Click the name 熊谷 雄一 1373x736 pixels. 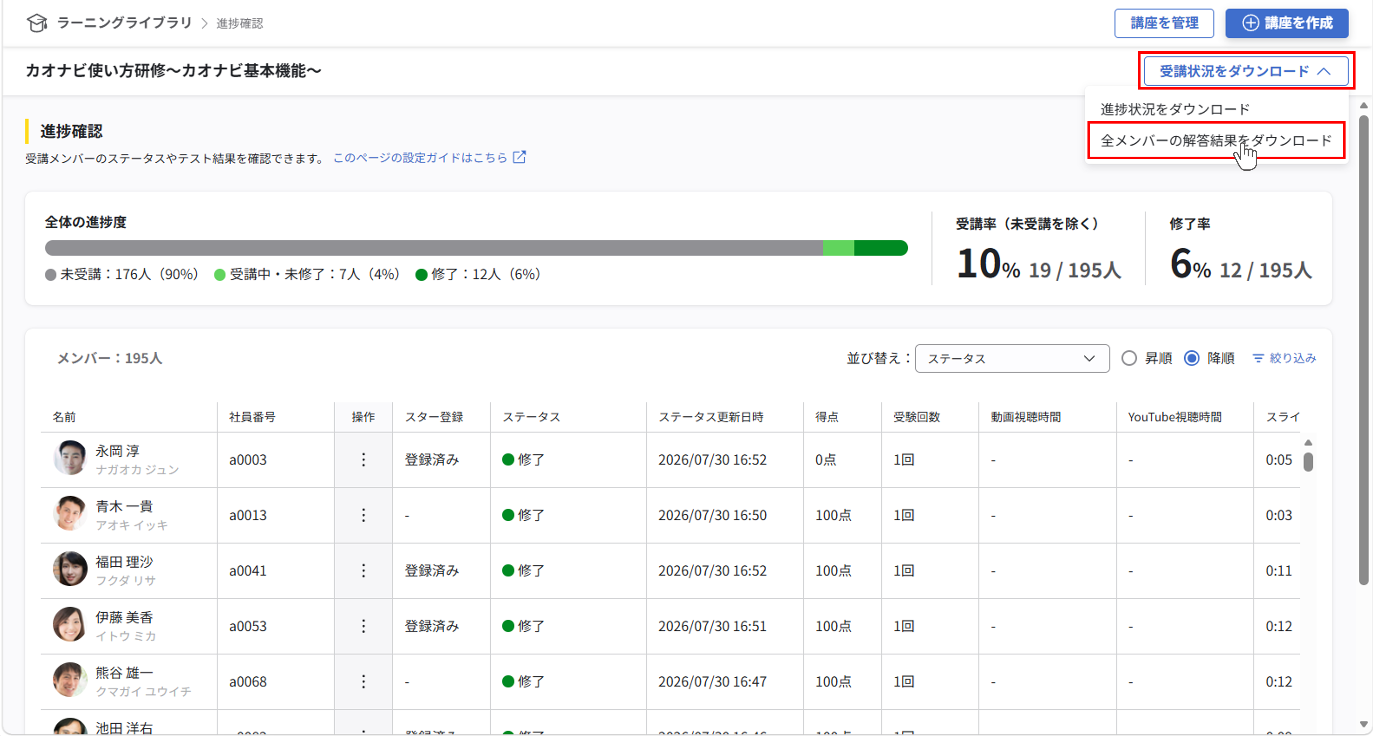pyautogui.click(x=124, y=673)
